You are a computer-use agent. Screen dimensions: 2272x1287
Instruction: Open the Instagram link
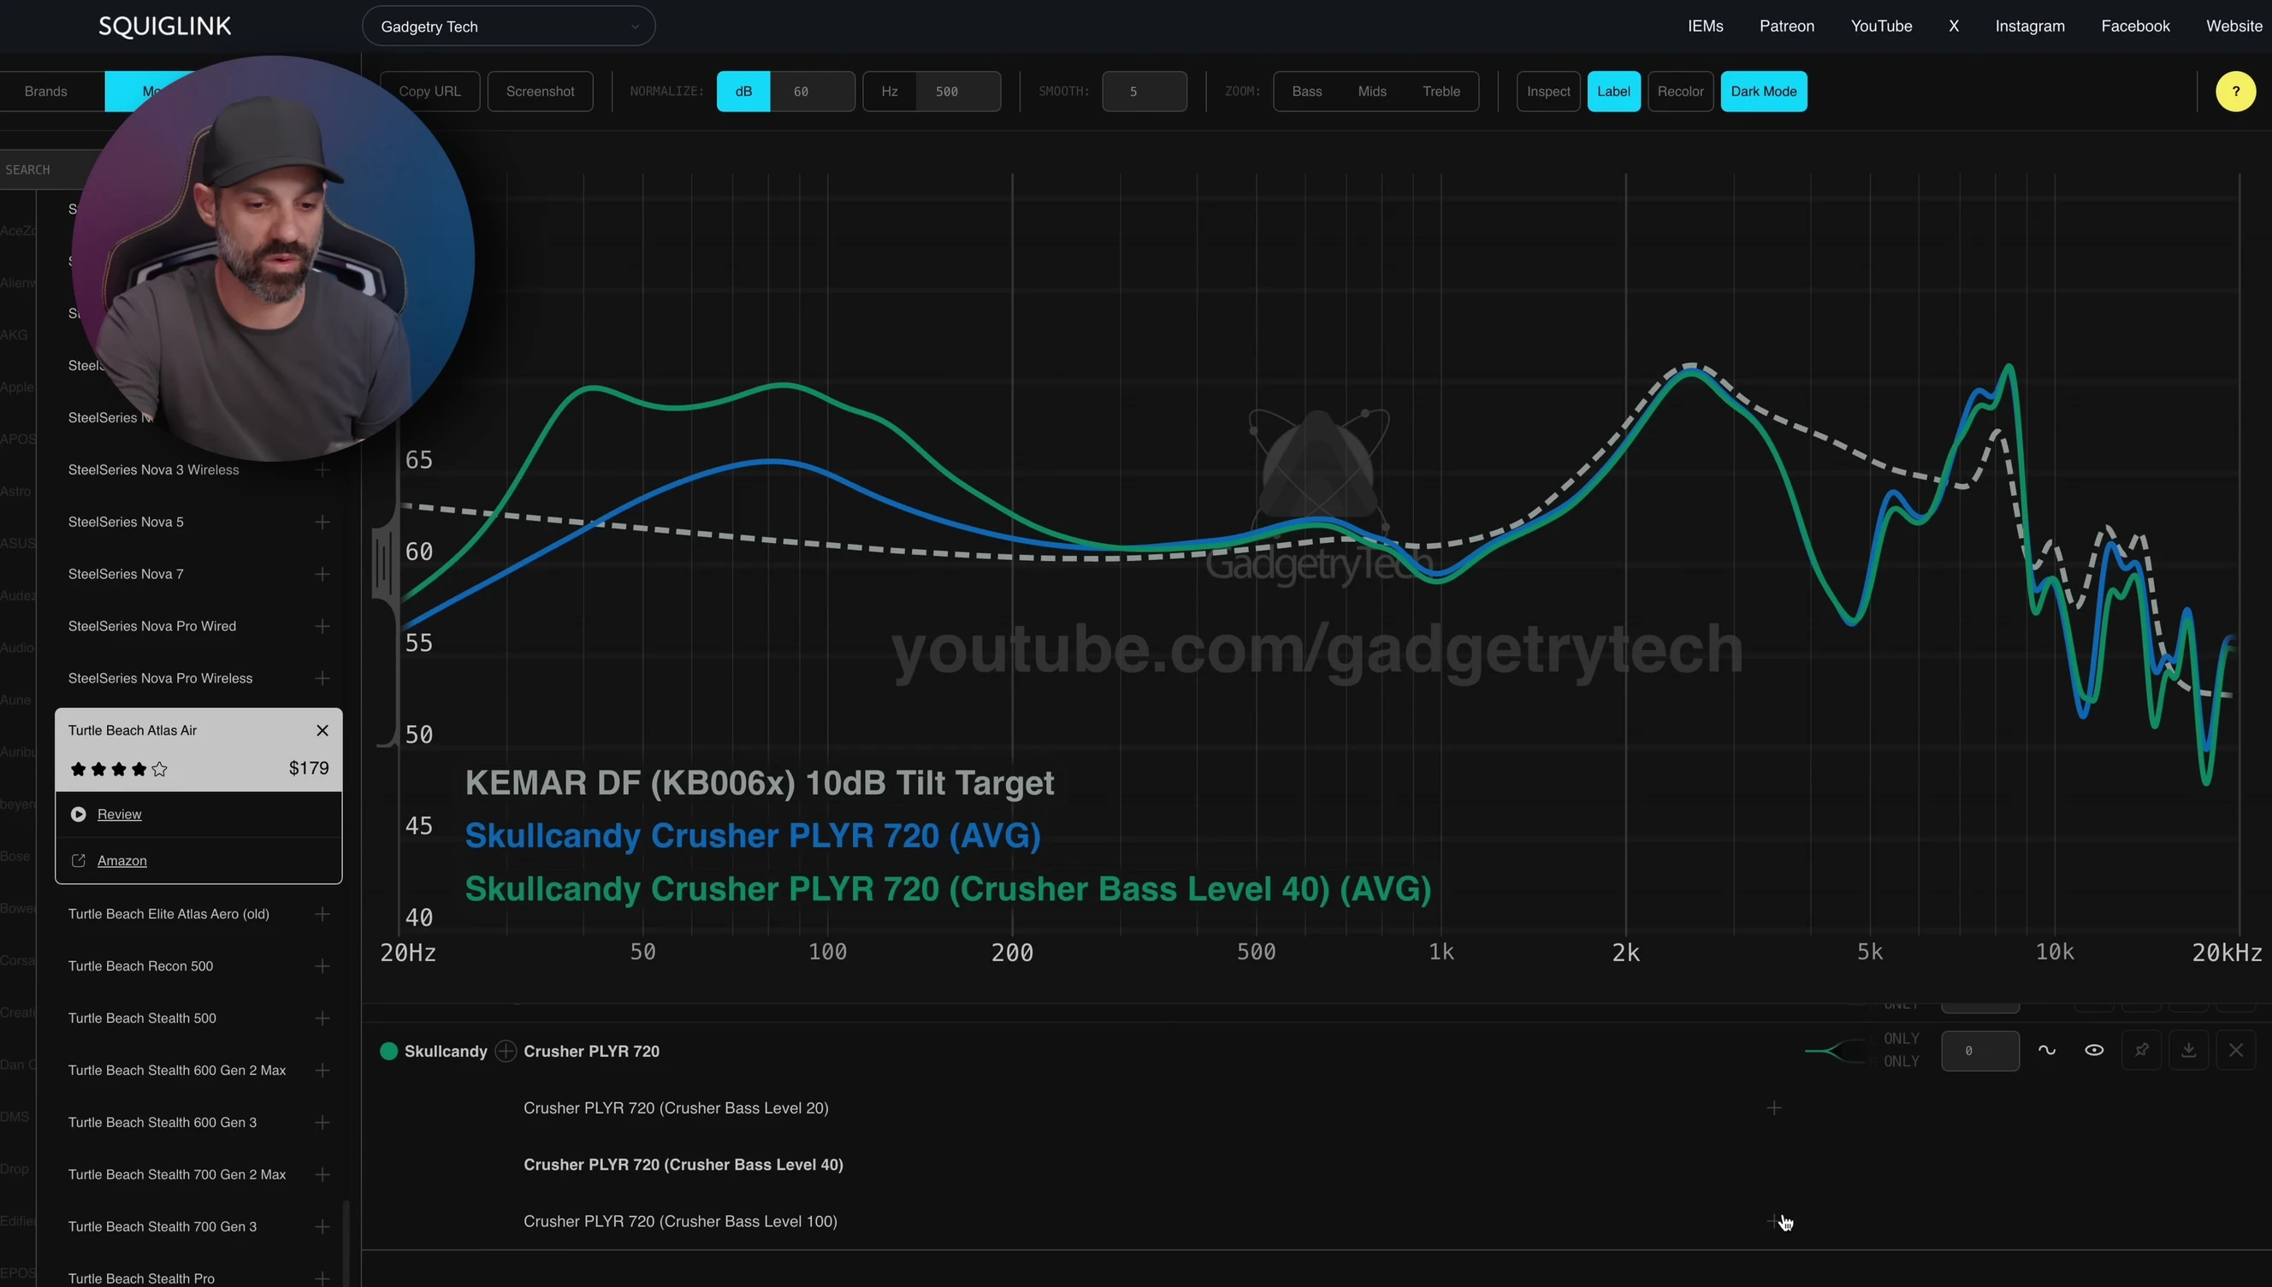point(2030,26)
